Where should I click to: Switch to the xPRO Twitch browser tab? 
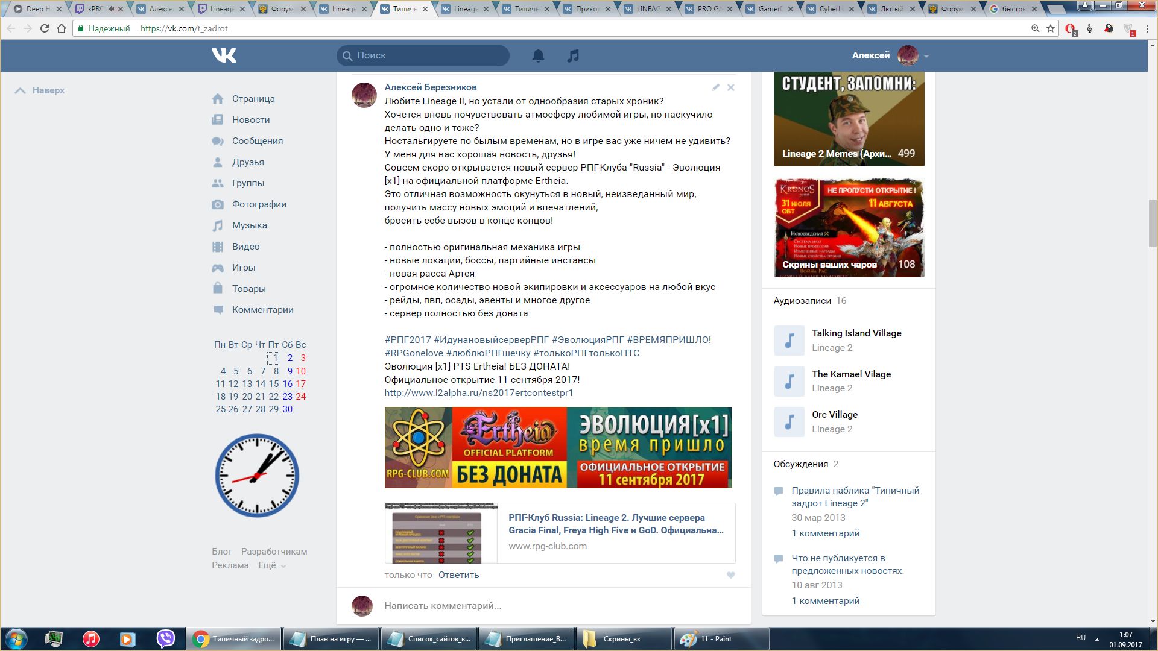coord(96,9)
